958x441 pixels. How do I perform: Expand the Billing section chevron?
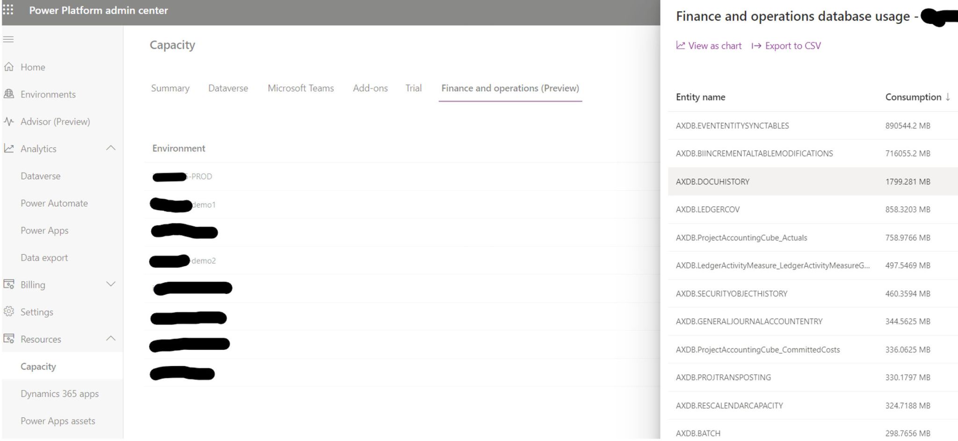(111, 284)
